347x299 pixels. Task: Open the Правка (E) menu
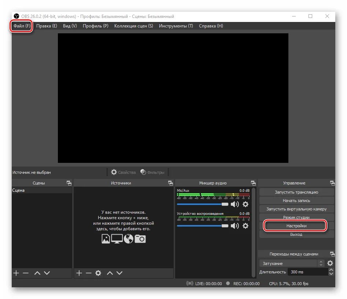click(x=47, y=26)
